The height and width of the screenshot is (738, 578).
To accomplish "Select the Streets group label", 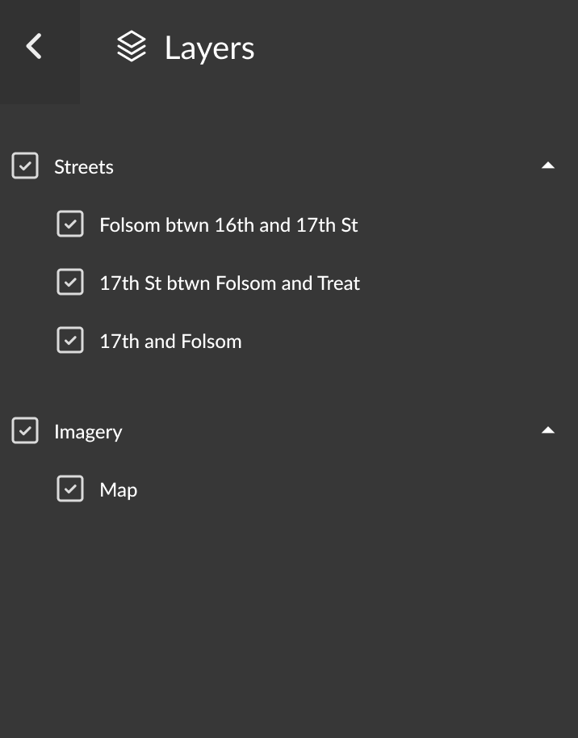I will pyautogui.click(x=84, y=166).
